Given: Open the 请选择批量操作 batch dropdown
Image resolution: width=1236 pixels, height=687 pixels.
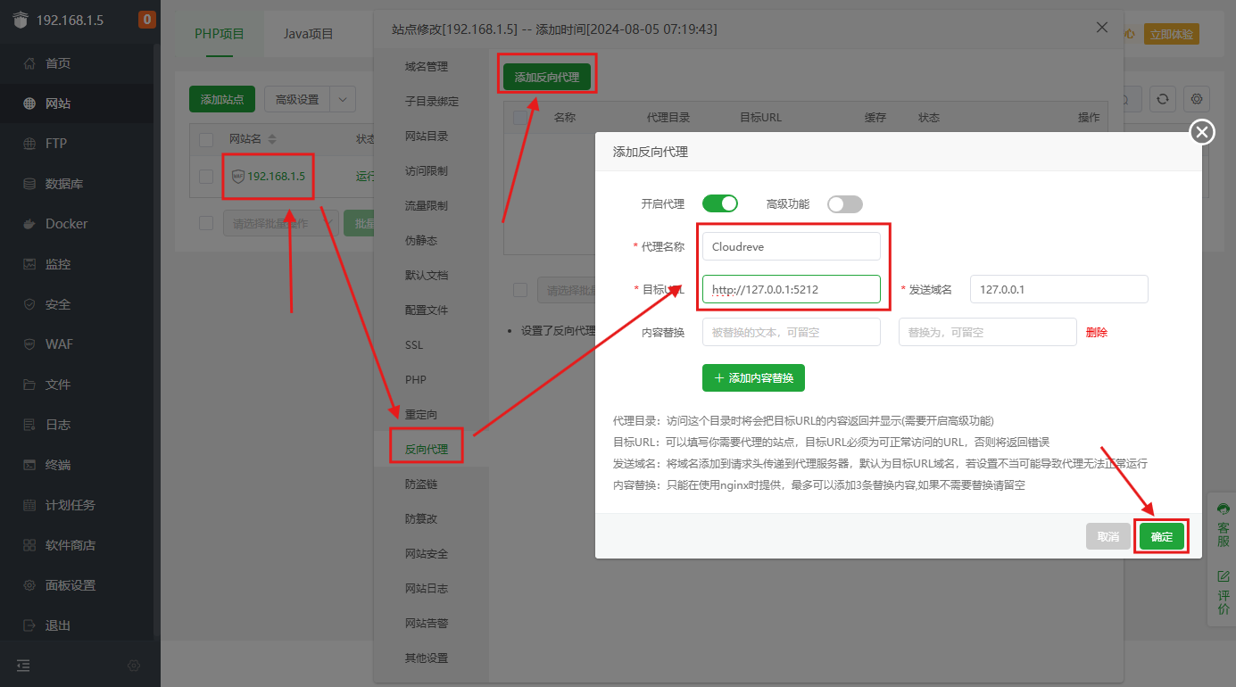Looking at the screenshot, I should pyautogui.click(x=278, y=223).
